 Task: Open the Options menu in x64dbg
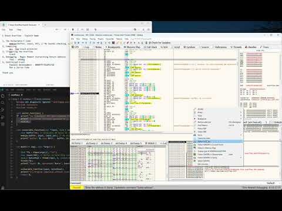pos(119,39)
